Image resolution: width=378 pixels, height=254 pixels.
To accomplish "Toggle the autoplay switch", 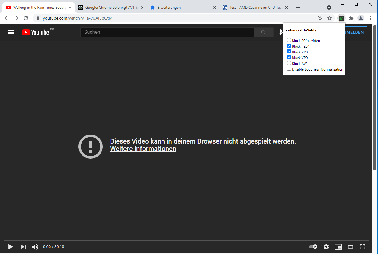I will click(313, 247).
